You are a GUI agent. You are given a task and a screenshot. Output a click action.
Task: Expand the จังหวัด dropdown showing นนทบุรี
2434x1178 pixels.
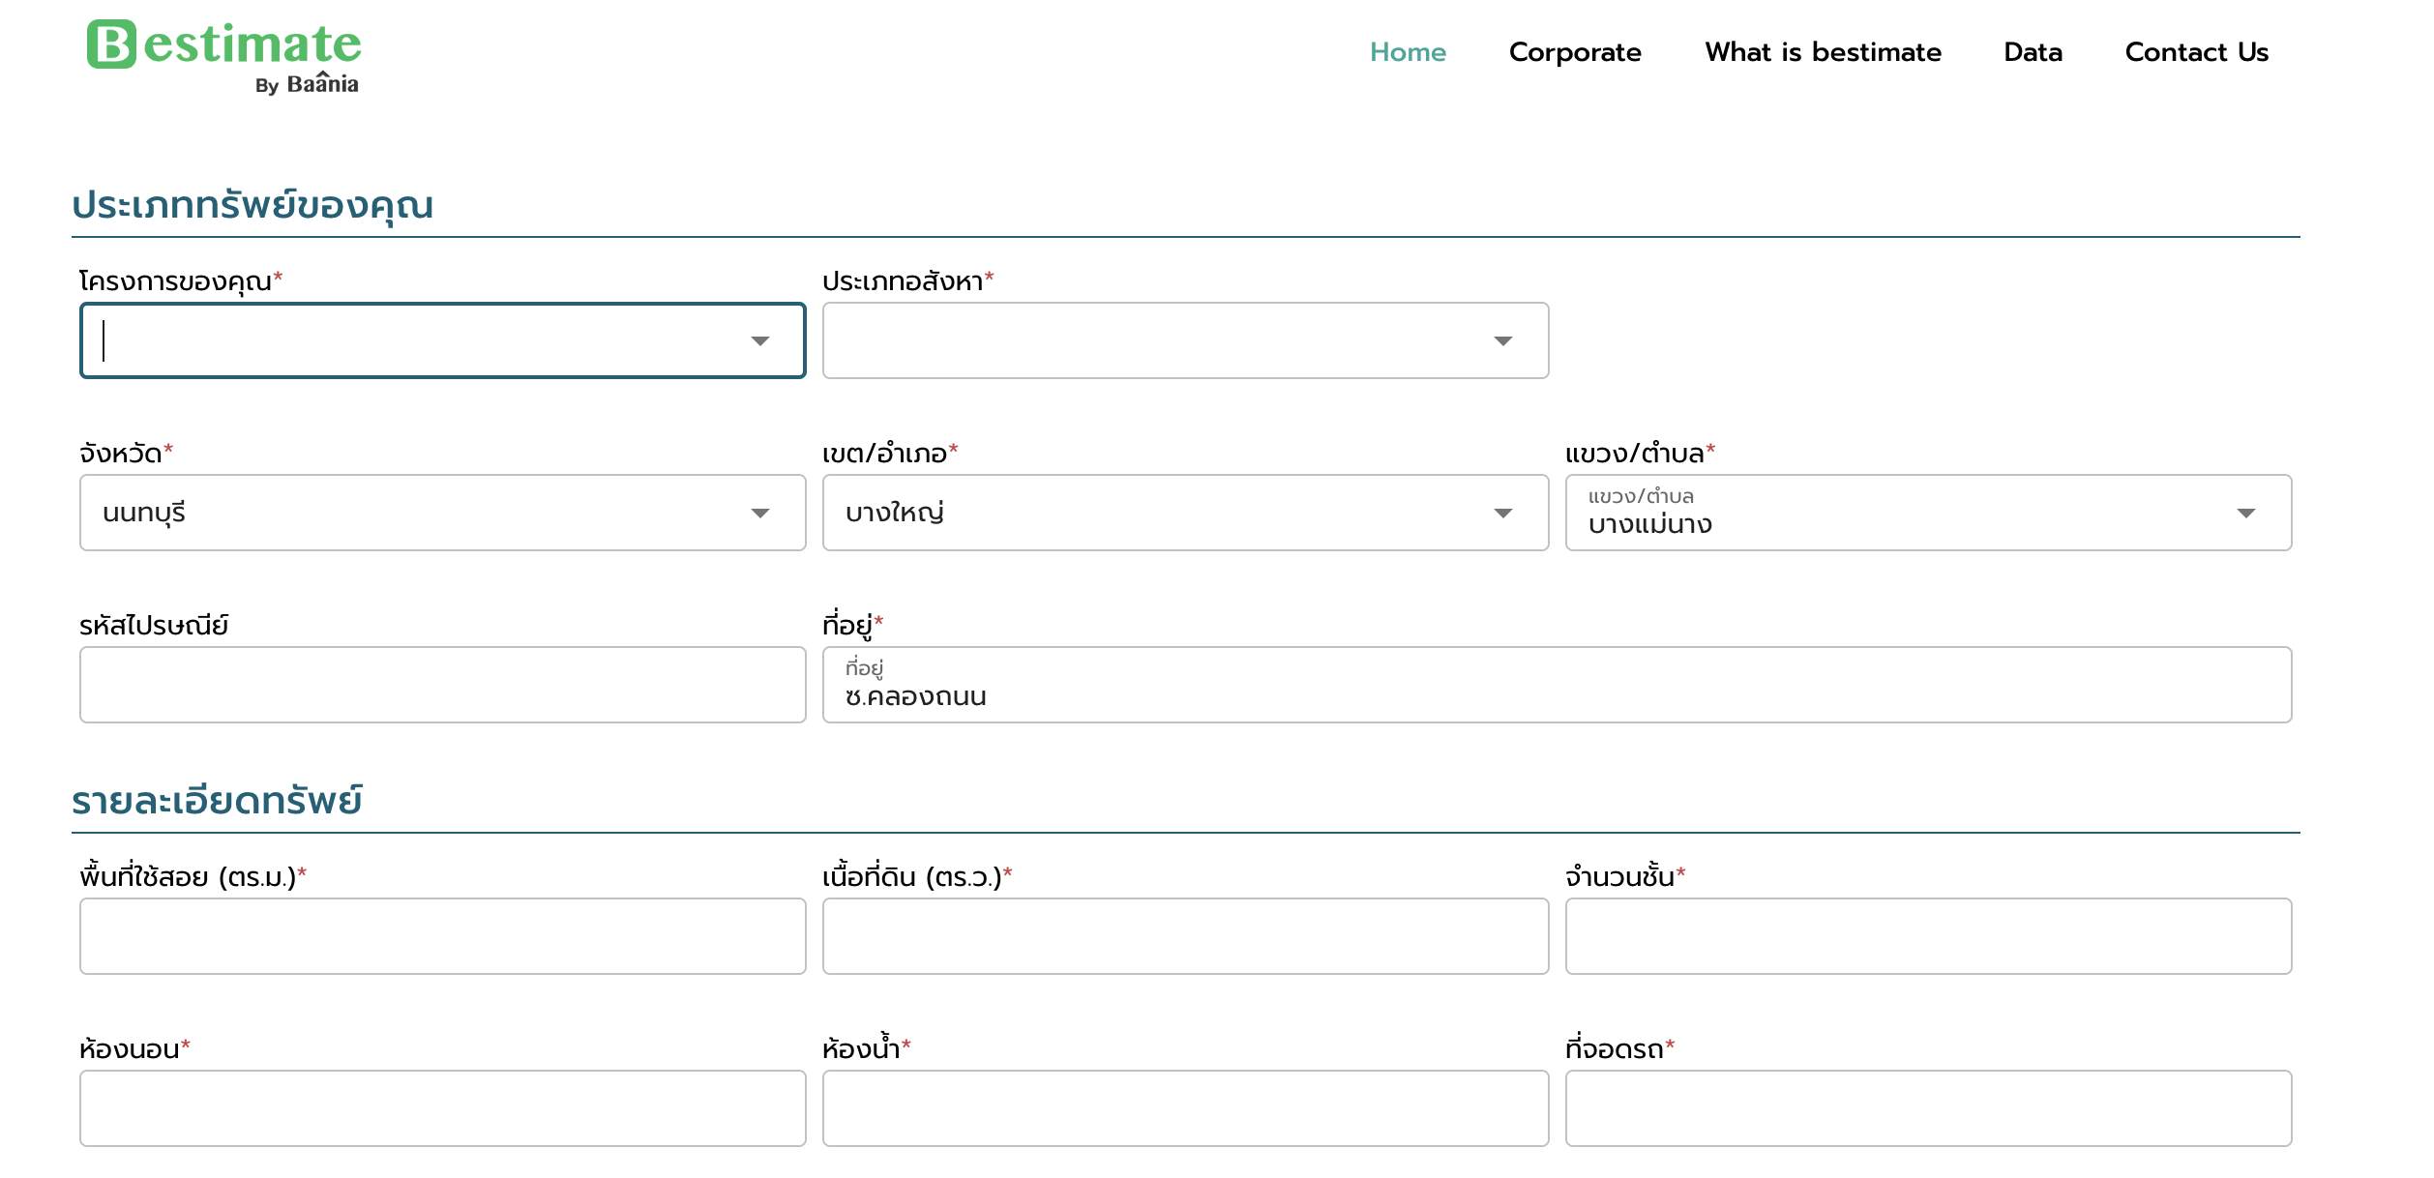click(x=760, y=514)
